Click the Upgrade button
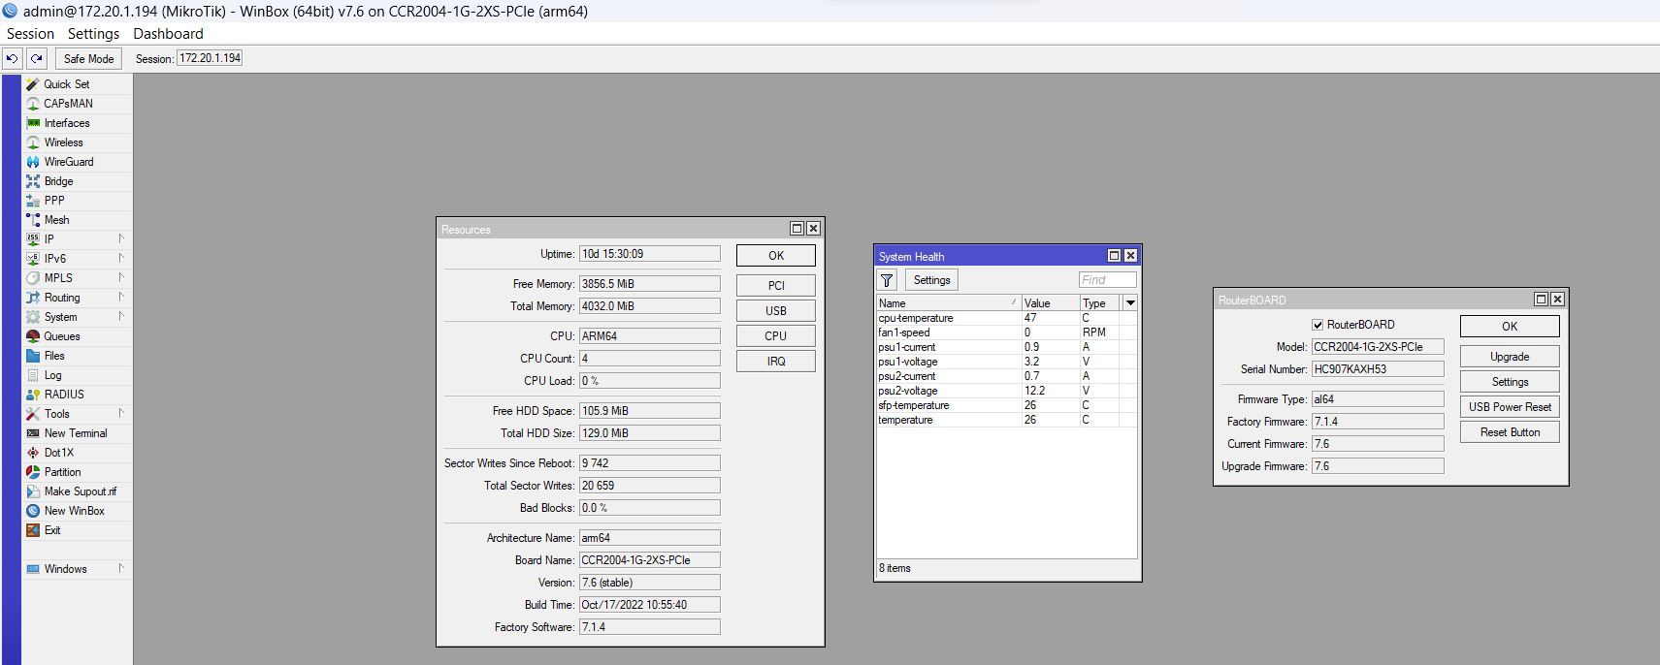The image size is (1660, 665). coord(1510,357)
